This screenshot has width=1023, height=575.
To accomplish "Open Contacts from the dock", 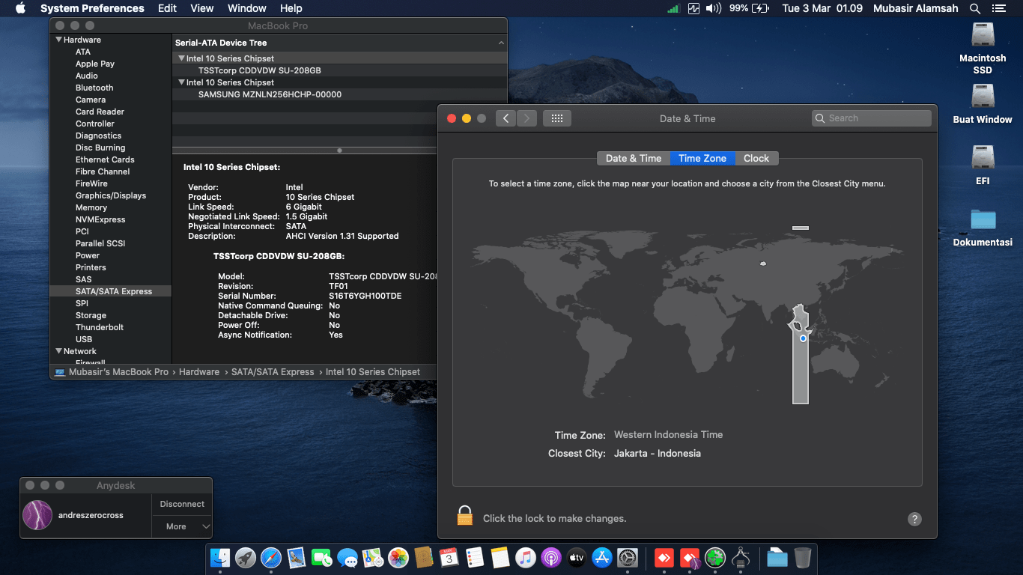I will click(424, 557).
